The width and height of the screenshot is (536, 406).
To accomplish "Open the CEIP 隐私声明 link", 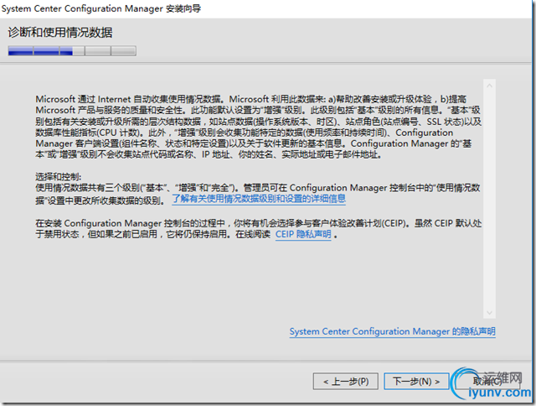I will (x=303, y=235).
